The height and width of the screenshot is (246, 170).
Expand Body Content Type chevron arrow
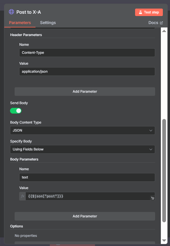click(151, 130)
